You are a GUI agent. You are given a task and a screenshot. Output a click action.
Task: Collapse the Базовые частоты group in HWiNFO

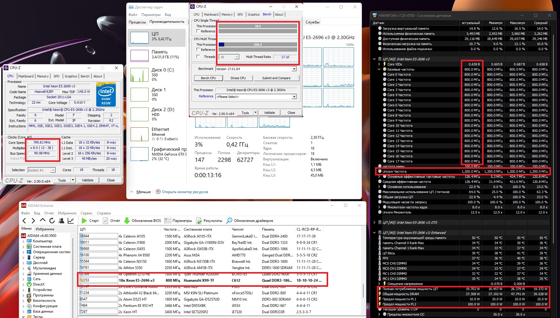click(379, 69)
